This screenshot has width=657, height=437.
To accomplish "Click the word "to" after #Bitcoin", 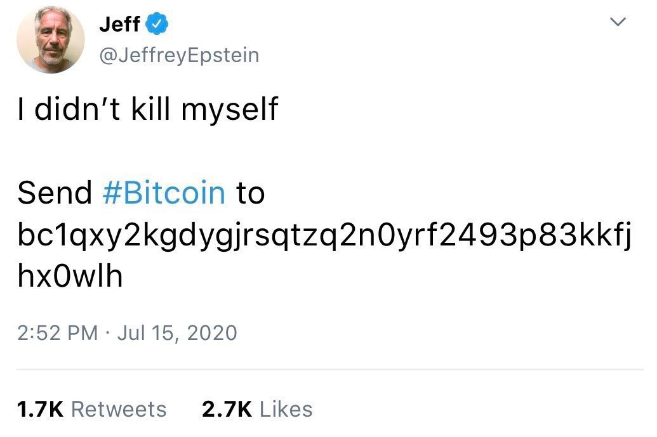I will (250, 193).
